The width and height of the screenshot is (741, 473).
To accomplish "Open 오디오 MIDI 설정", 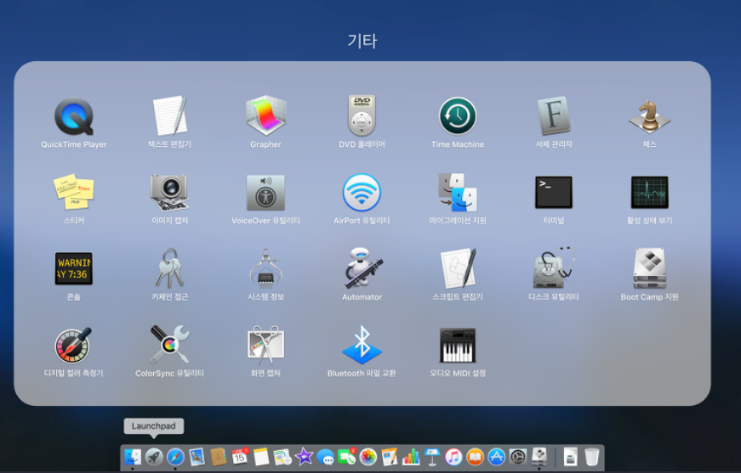I will (458, 346).
